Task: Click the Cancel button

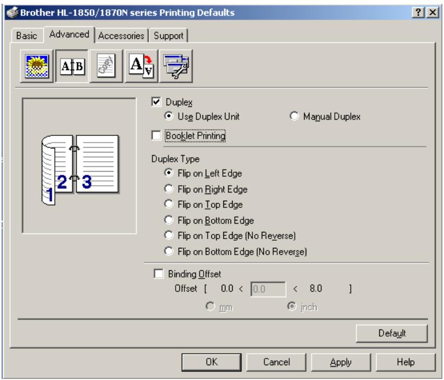Action: (277, 362)
